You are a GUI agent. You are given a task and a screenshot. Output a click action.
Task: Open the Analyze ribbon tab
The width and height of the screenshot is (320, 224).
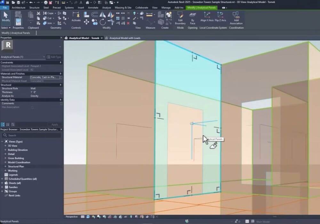pos(107,7)
